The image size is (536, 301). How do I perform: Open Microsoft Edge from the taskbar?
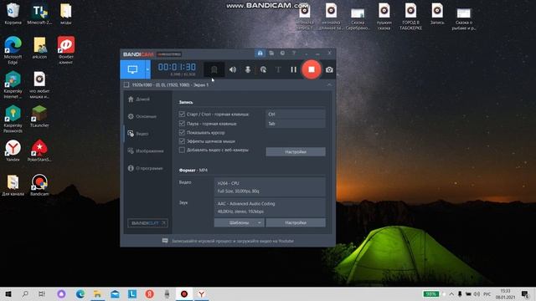[x=80, y=293]
